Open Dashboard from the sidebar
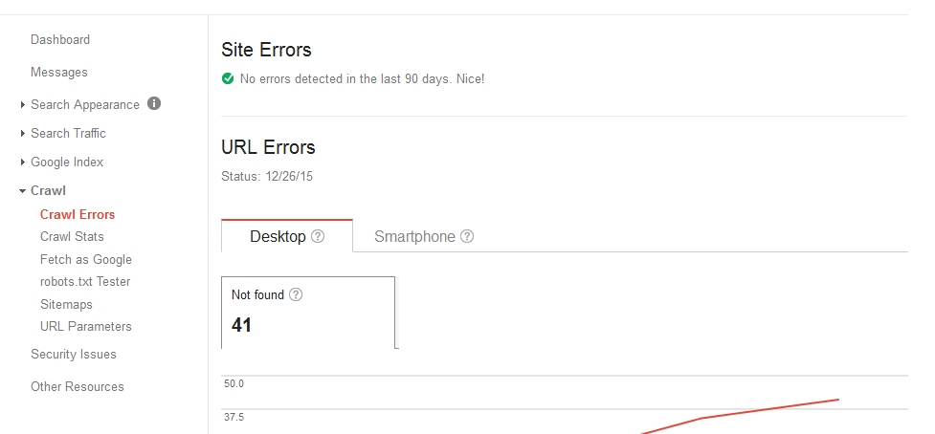This screenshot has width=935, height=434. click(x=60, y=40)
